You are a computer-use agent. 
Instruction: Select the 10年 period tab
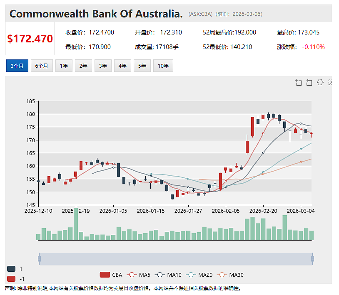(163, 66)
